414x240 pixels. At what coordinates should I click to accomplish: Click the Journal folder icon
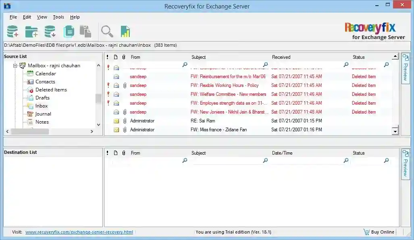click(x=30, y=114)
